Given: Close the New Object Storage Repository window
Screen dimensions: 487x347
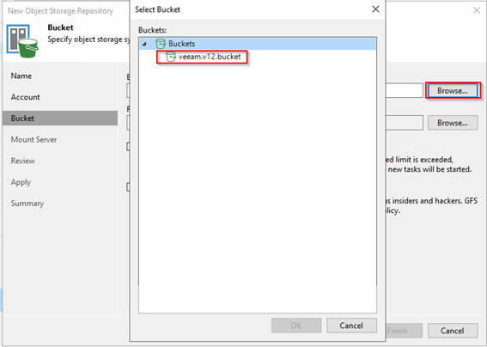Looking at the screenshot, I should point(477,10).
